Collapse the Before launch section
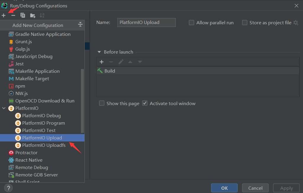 [99, 52]
